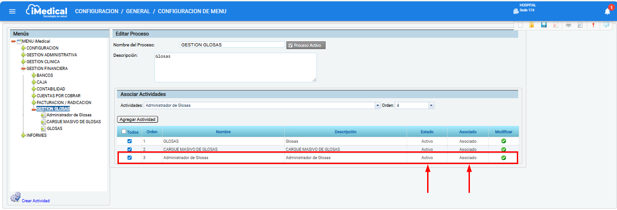Image resolution: width=617 pixels, height=210 pixels.
Task: Open the Actividades dropdown list
Action: pyautogui.click(x=377, y=105)
